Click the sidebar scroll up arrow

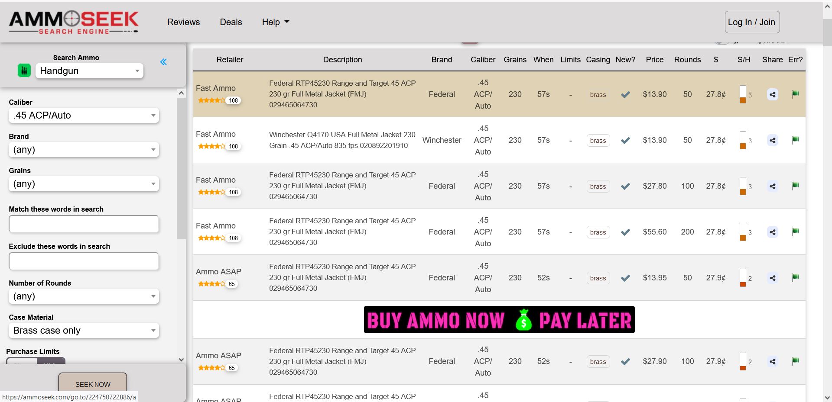(181, 93)
